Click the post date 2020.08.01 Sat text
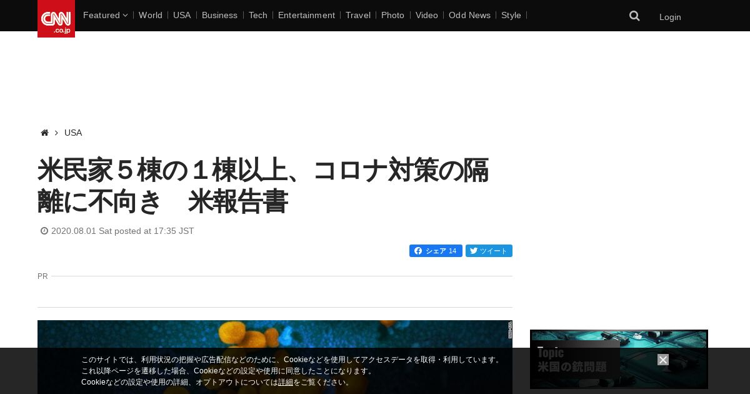Viewport: 750px width, 394px height. (x=122, y=231)
